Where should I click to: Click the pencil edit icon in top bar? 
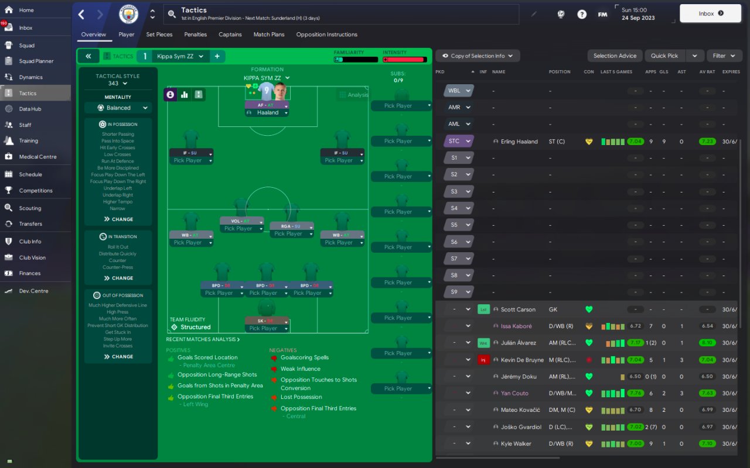coord(534,14)
